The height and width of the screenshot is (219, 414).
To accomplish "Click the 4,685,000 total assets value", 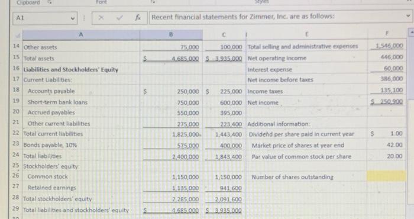I will coord(185,59).
